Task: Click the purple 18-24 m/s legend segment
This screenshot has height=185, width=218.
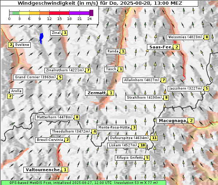Action: tap(79, 13)
